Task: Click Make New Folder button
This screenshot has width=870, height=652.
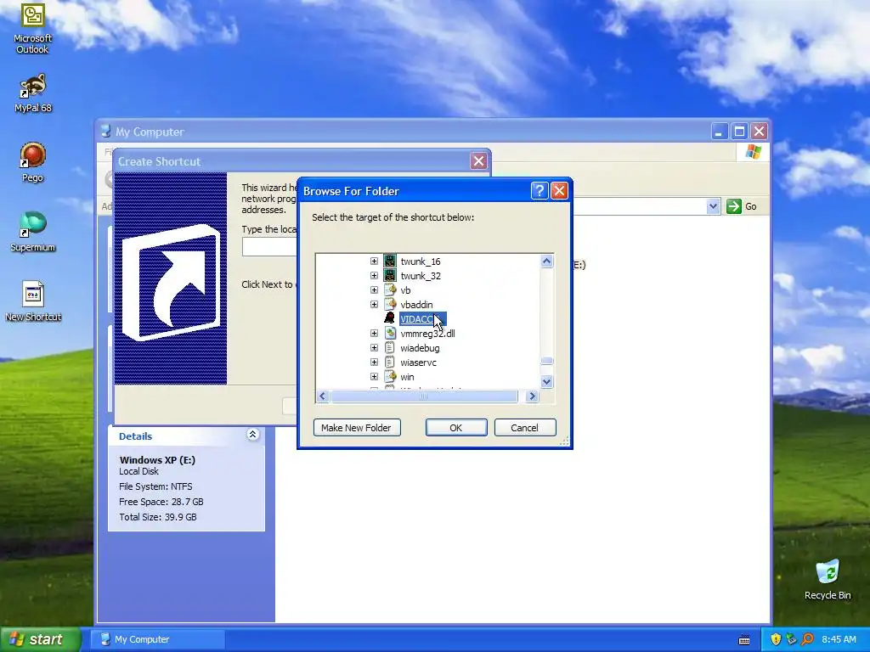Action: [x=357, y=428]
